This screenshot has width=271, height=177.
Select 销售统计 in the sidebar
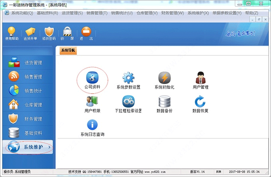pyautogui.click(x=27, y=91)
